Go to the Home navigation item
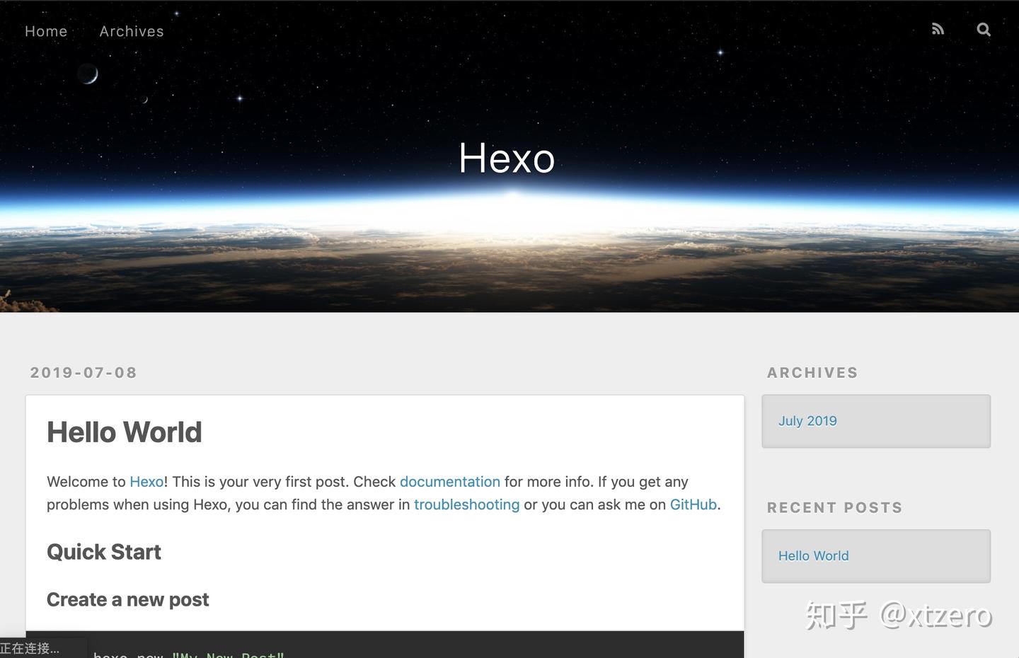 pos(46,31)
